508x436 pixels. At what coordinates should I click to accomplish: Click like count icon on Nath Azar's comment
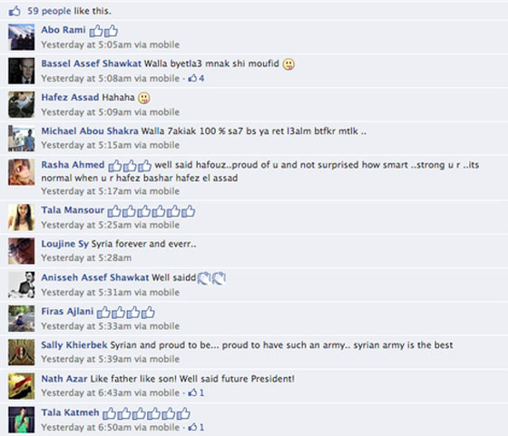click(x=192, y=392)
